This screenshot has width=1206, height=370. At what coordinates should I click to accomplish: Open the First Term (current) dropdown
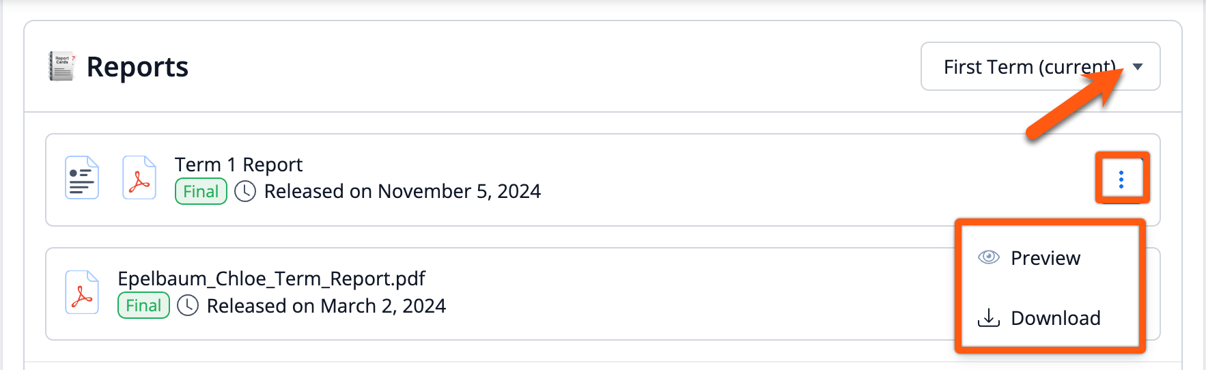coord(1028,67)
